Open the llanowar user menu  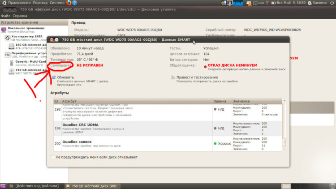pyautogui.click(x=320, y=3)
